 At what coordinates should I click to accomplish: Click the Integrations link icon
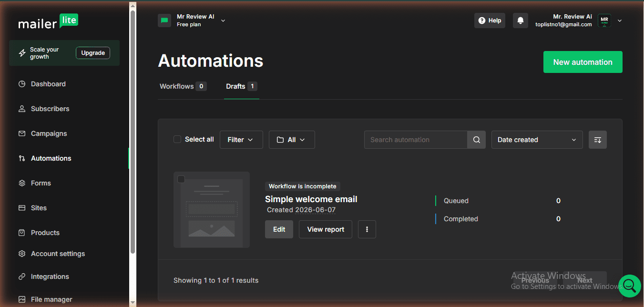point(22,276)
